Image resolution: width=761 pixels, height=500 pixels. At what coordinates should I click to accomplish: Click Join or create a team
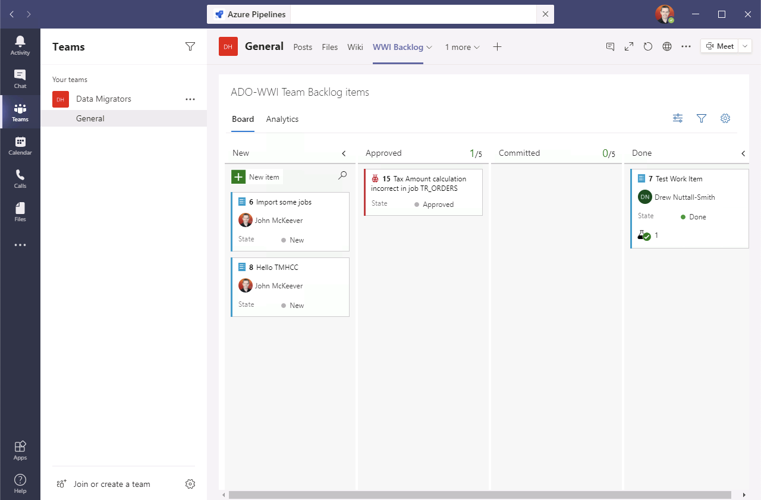111,484
